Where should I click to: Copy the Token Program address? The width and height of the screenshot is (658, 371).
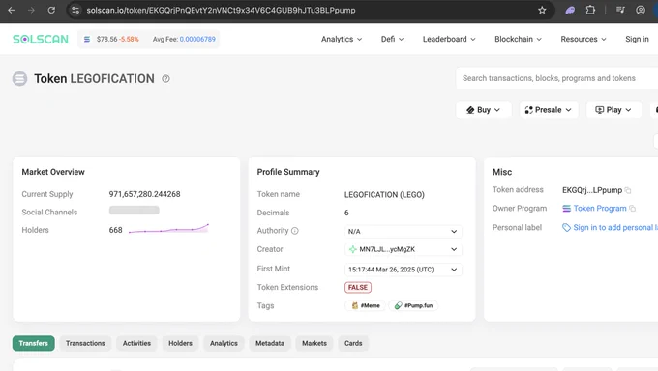point(633,209)
